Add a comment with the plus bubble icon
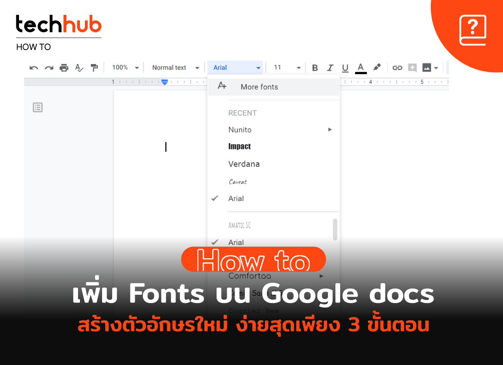503x365 pixels. [x=412, y=68]
